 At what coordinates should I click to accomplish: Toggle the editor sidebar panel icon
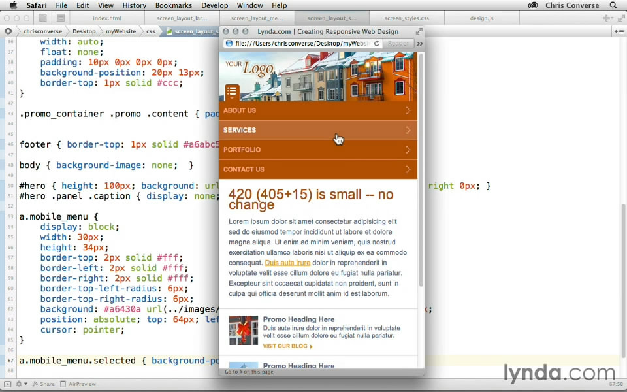pyautogui.click(x=42, y=18)
